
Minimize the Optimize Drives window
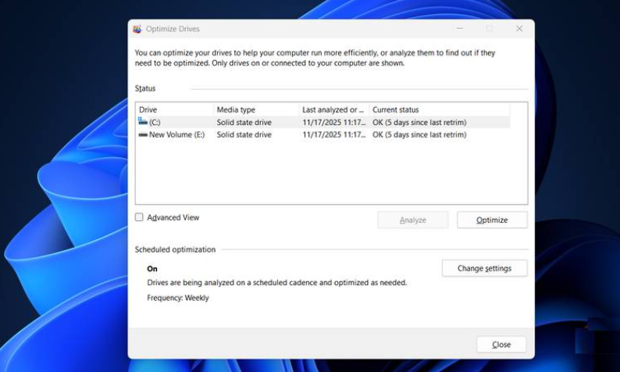coord(459,29)
